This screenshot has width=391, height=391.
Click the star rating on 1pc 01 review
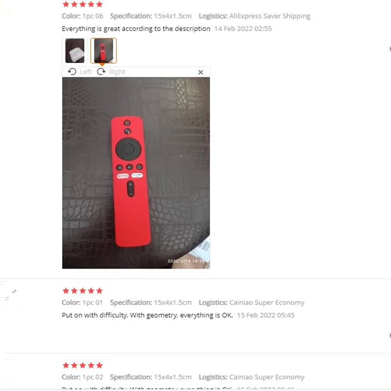pos(83,291)
